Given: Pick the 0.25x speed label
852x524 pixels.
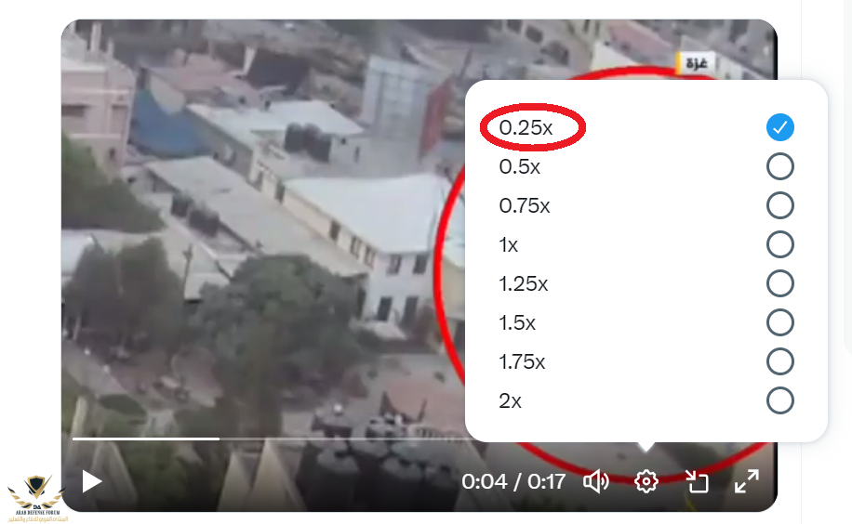Looking at the screenshot, I should click(x=526, y=127).
